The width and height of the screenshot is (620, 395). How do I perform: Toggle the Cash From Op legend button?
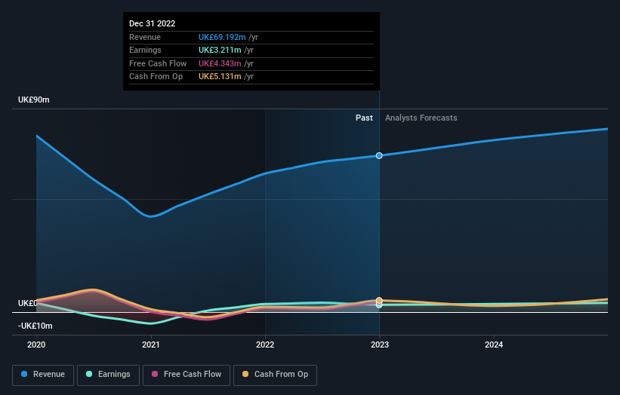[x=275, y=375]
